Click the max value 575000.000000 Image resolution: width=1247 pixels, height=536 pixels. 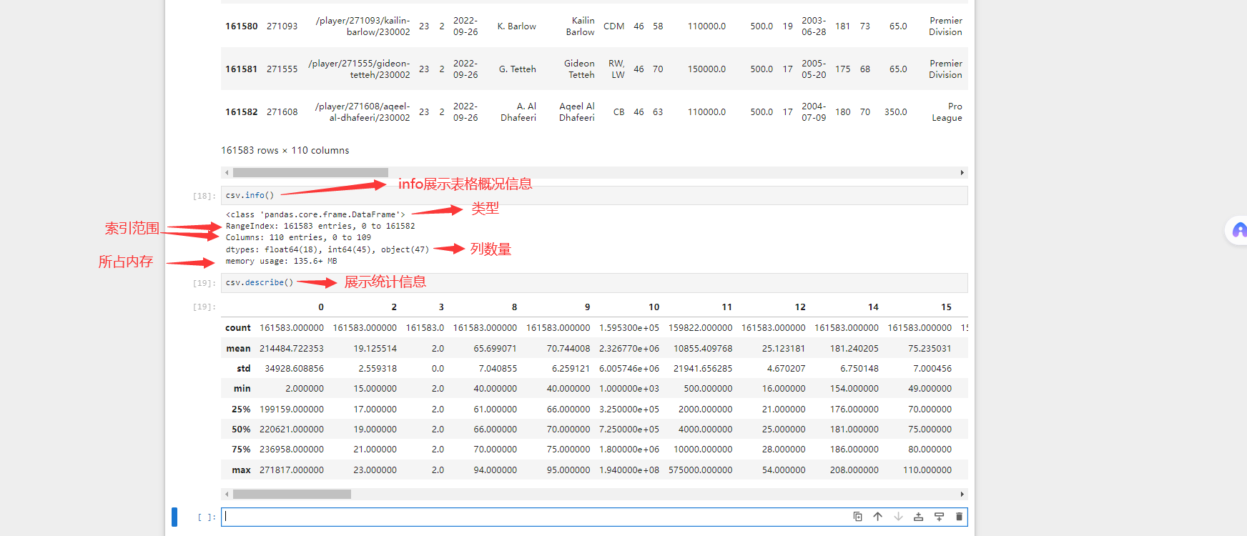[701, 470]
